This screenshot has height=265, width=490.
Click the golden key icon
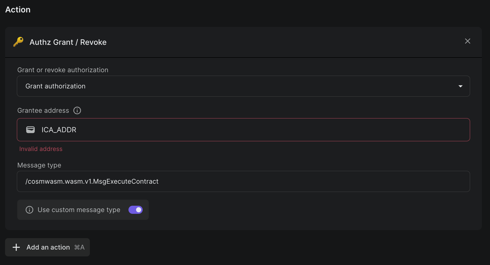pyautogui.click(x=18, y=42)
